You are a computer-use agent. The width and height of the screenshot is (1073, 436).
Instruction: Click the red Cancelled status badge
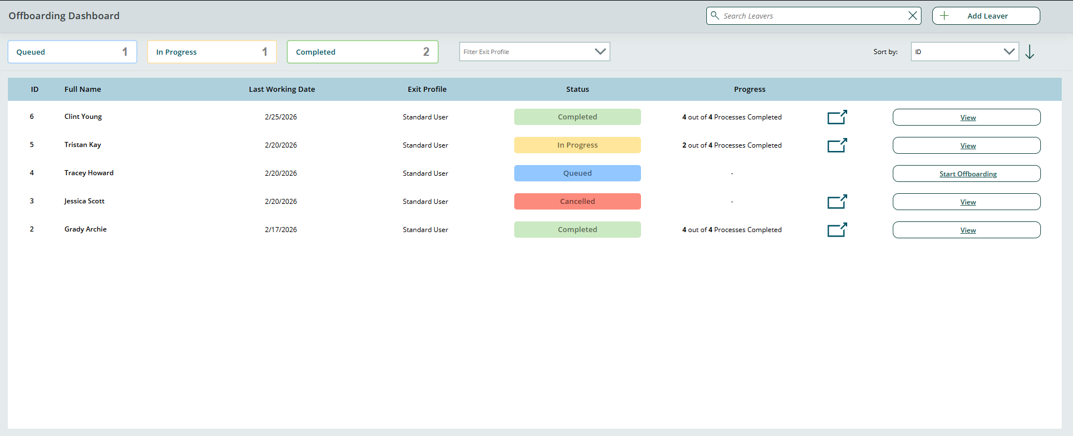coord(577,202)
